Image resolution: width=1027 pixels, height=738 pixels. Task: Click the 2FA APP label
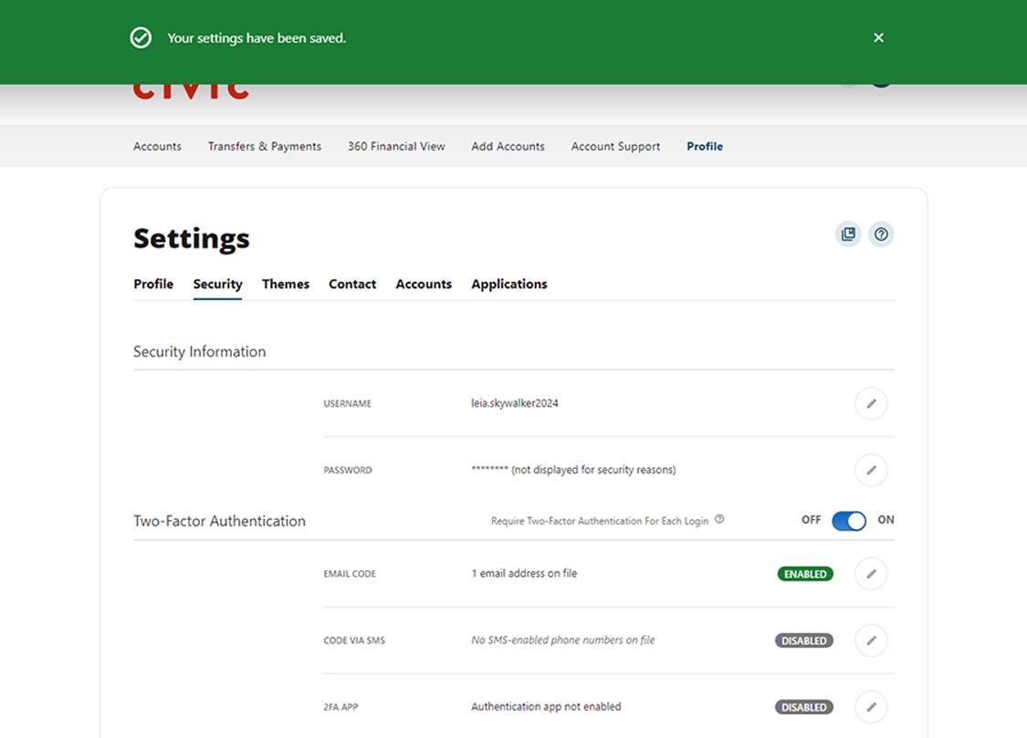(341, 707)
